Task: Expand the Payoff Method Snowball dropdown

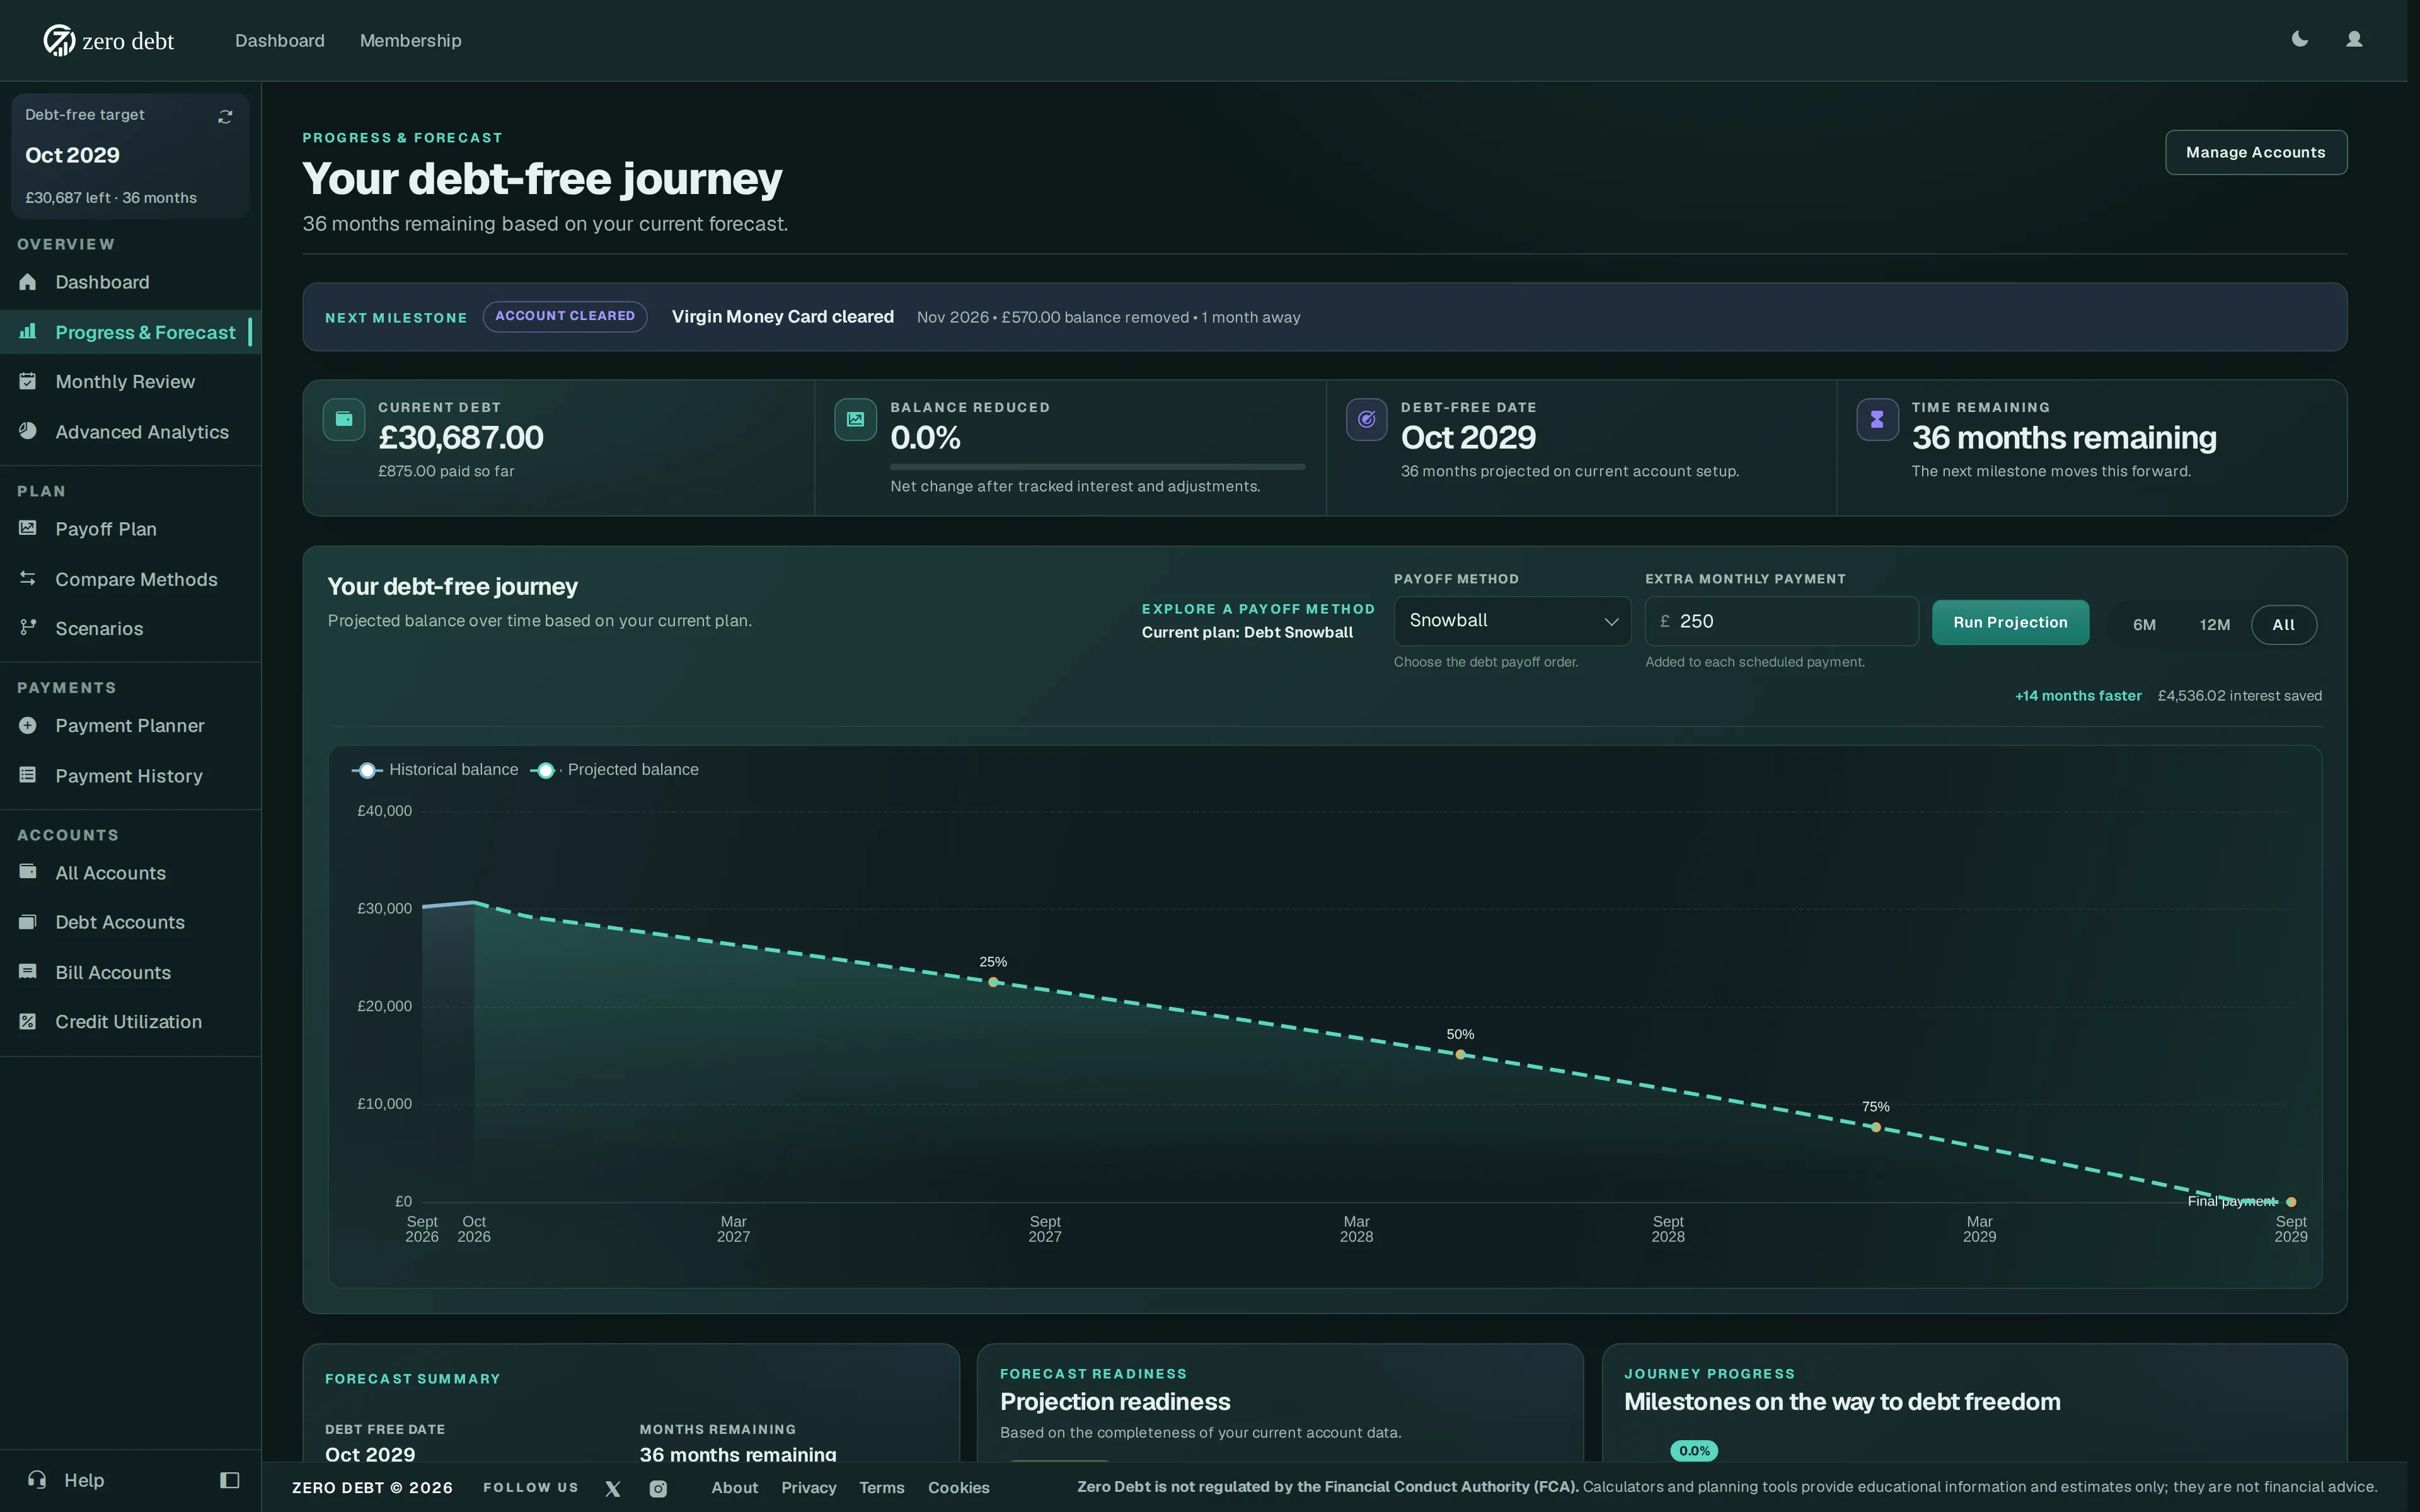Action: click(x=1512, y=621)
